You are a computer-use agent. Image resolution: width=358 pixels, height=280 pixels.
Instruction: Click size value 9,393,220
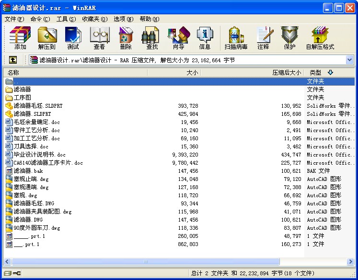(x=185, y=155)
